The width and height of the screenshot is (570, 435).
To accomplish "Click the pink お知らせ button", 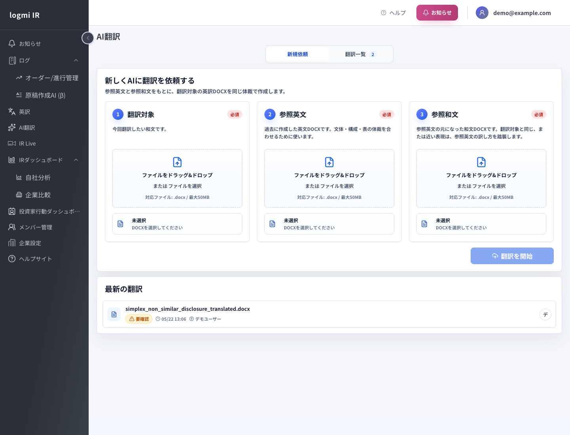I will pos(437,13).
